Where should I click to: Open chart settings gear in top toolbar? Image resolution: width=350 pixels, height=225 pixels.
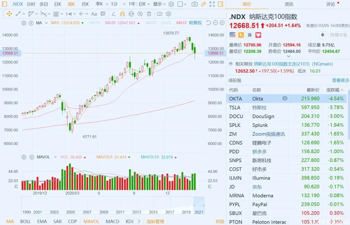click(x=171, y=4)
